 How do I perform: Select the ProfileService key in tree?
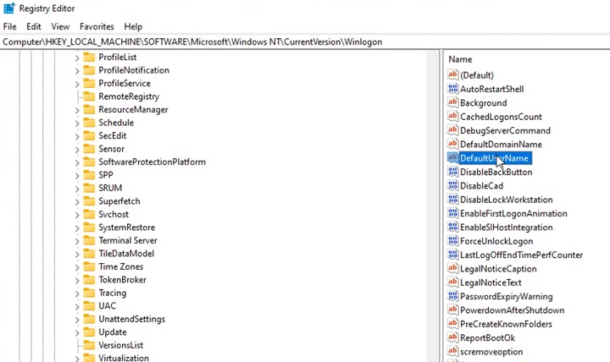[x=125, y=83]
